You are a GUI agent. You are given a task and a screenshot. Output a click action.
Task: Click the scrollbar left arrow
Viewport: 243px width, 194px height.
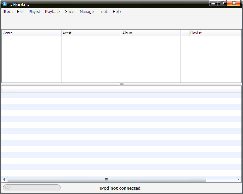(4, 179)
